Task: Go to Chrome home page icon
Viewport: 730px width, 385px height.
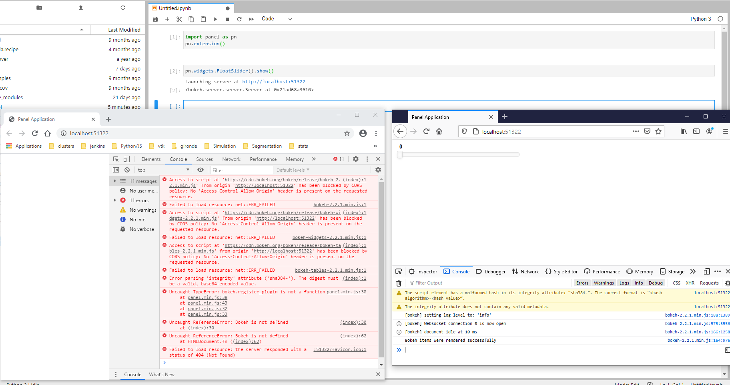Action: [48, 133]
